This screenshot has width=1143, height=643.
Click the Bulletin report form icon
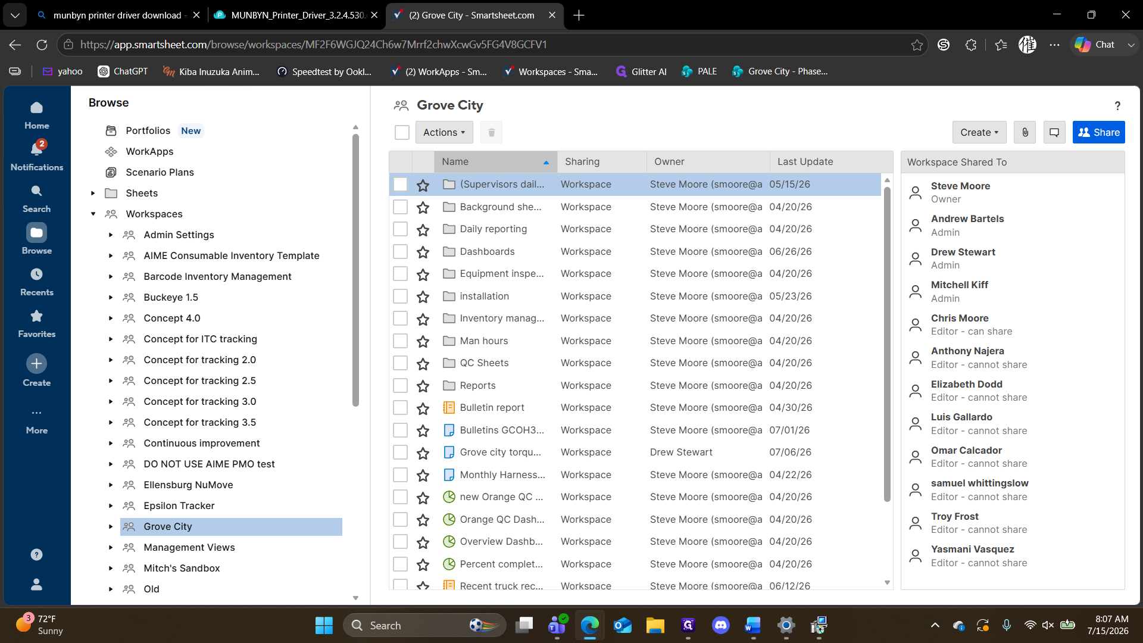coord(449,408)
